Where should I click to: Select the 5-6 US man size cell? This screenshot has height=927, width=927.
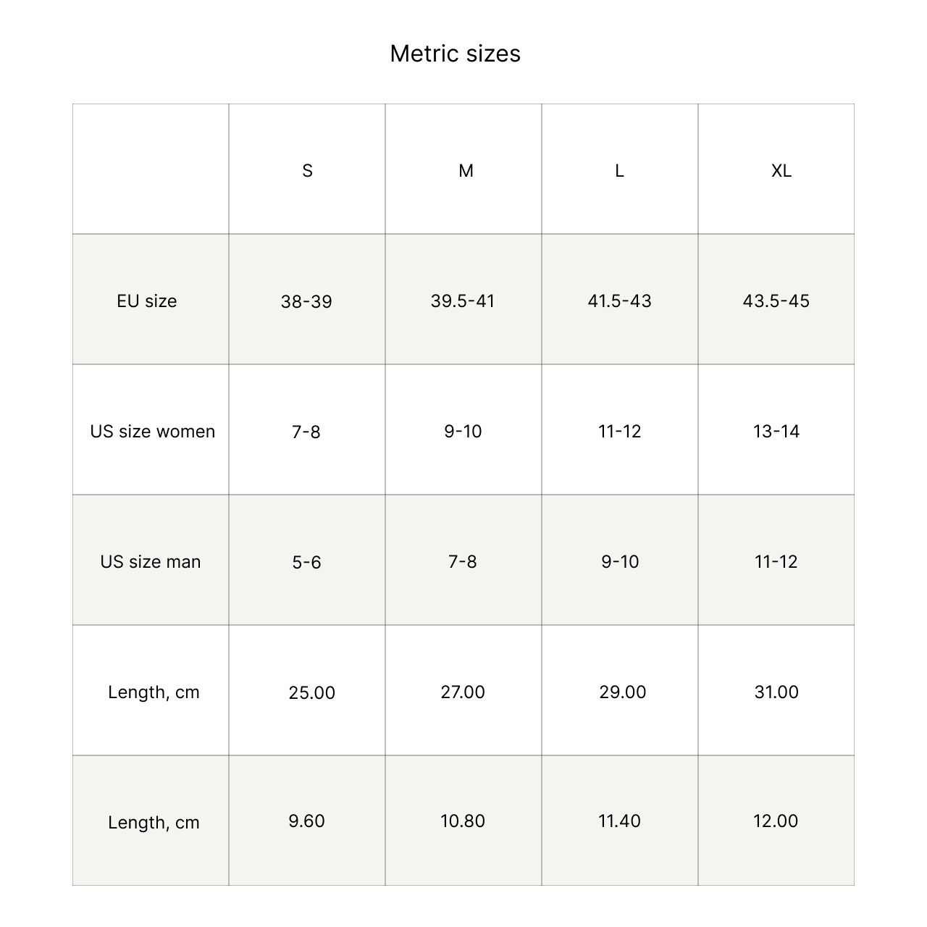(x=306, y=562)
